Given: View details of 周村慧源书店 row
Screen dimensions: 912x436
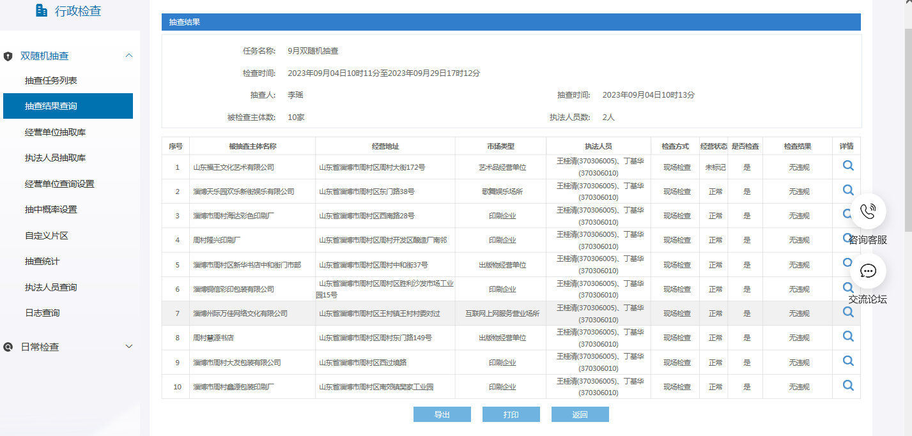Looking at the screenshot, I should point(848,336).
